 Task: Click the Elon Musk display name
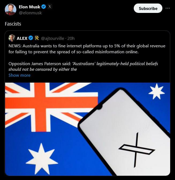(29, 7)
